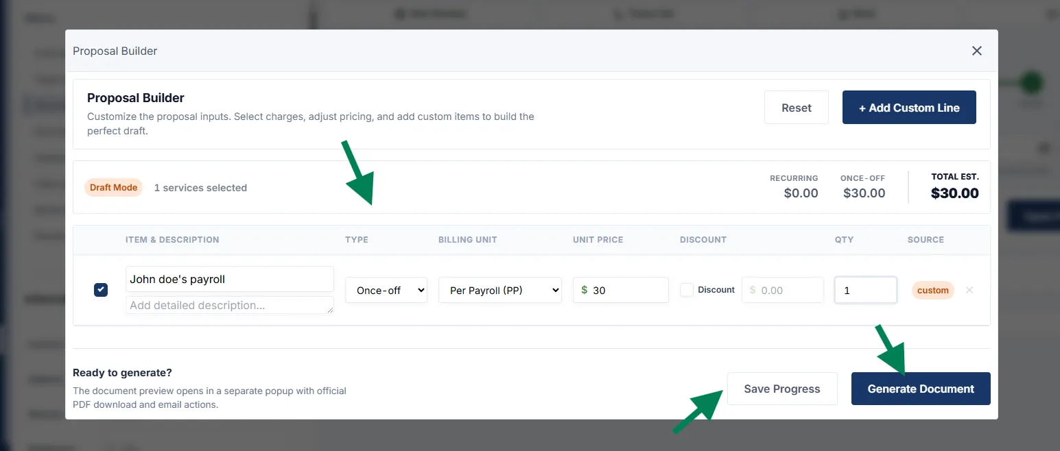Image resolution: width=1060 pixels, height=451 pixels.
Task: Click the SOURCE column header
Action: [926, 240]
